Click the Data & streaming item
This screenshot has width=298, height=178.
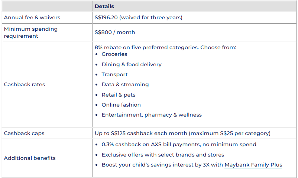pos(125,84)
